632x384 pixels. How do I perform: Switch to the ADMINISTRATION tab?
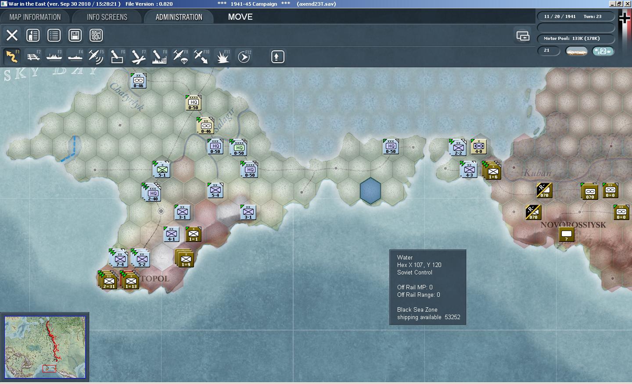pyautogui.click(x=179, y=17)
